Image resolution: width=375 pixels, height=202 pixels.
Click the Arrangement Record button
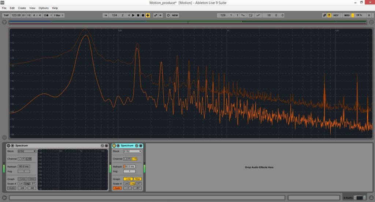tap(143, 15)
